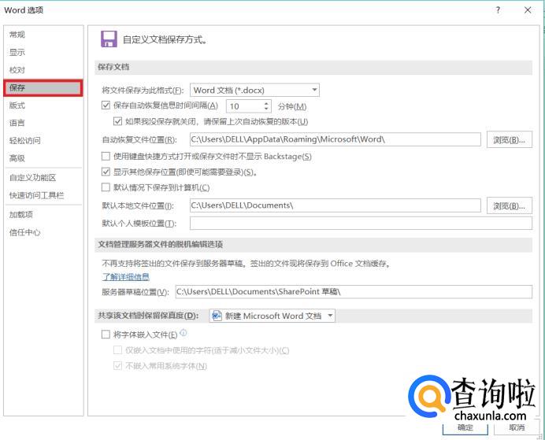The height and width of the screenshot is (440, 545).
Task: Enable don't show Backstage checkbox
Action: point(106,157)
